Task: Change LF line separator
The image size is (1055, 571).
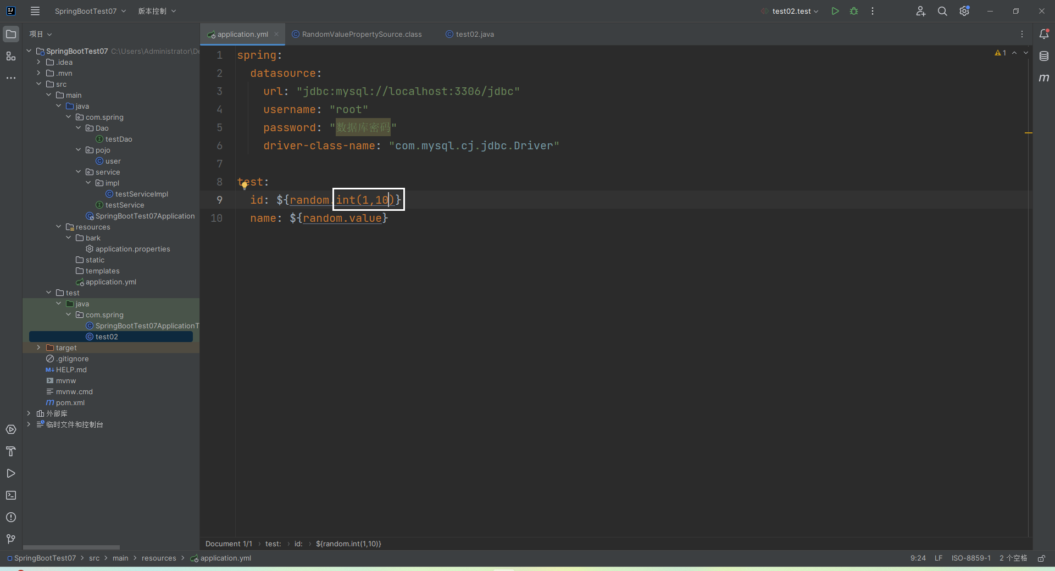Action: (939, 558)
